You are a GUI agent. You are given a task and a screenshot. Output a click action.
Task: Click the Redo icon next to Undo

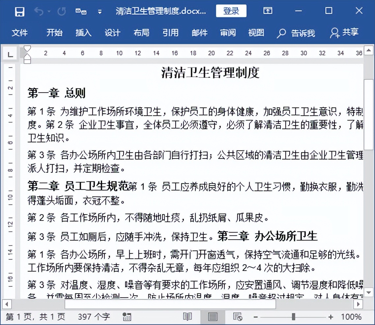pyautogui.click(x=61, y=11)
